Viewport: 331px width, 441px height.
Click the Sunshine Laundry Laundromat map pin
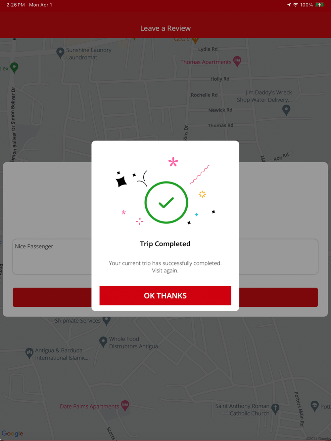(x=60, y=53)
